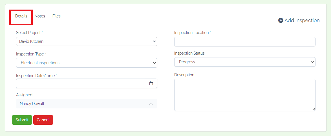
Task: Focus the Inspection Location text field
Action: coord(245,42)
